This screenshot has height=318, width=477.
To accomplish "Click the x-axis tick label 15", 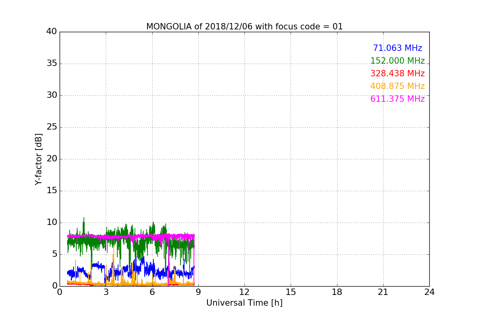I will [x=291, y=292].
